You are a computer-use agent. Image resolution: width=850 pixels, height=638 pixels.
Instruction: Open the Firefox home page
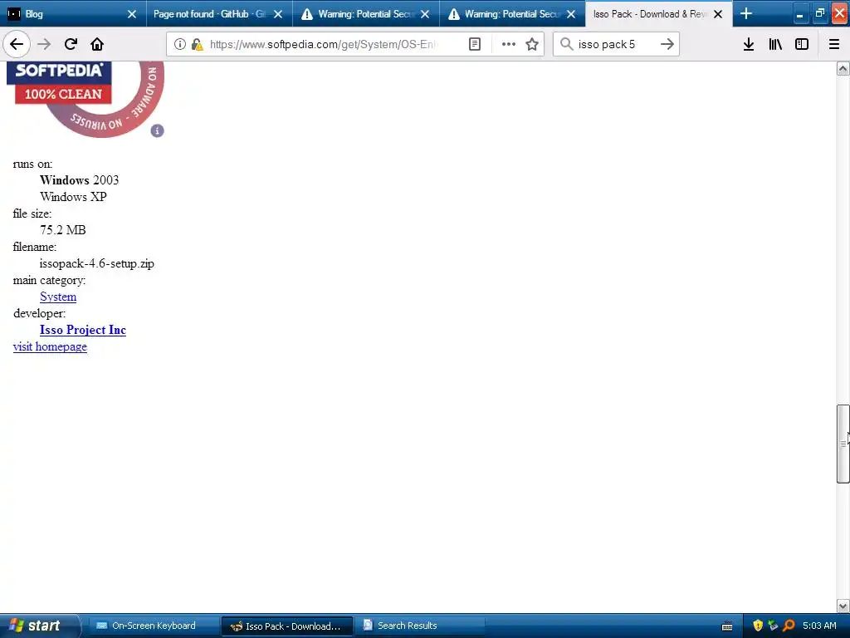[x=97, y=44]
